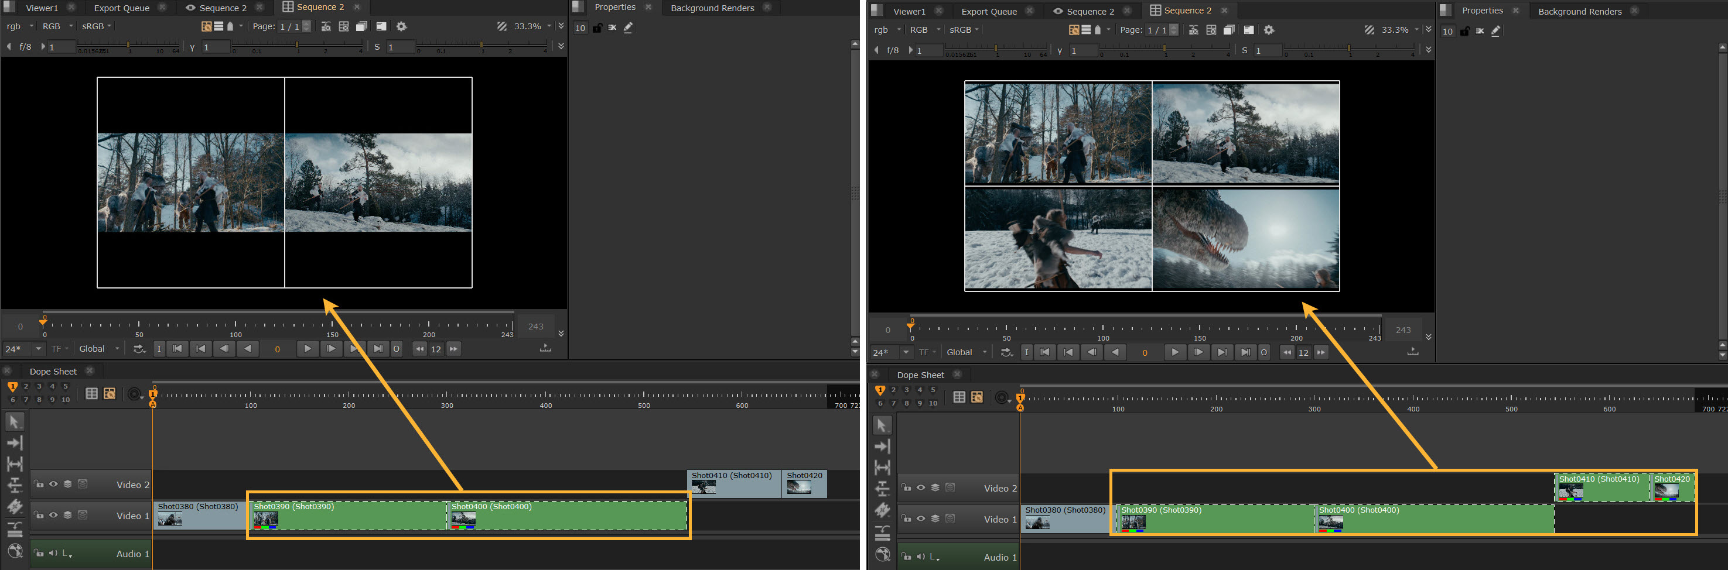Open the lowercase rgb layer dropdown, left viewer
Screen dimensions: 1728x570
coord(19,26)
